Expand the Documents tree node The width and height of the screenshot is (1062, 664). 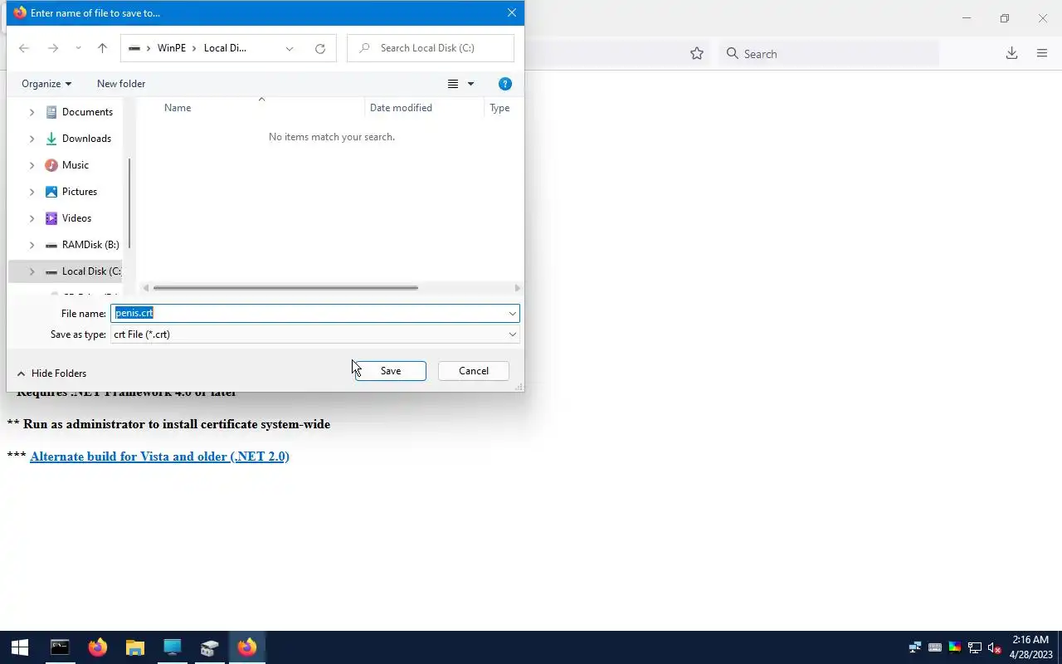32,112
